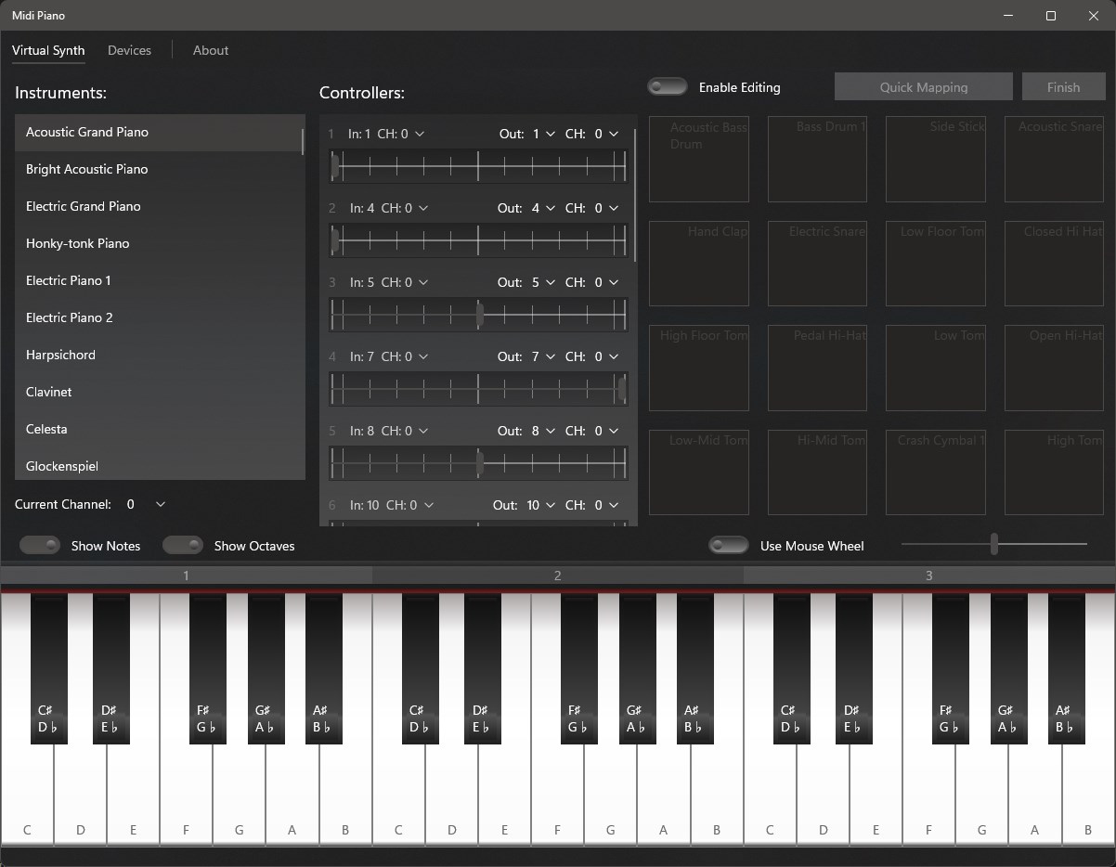
Task: Enable the Use Mouse Wheel toggle
Action: pyautogui.click(x=729, y=545)
